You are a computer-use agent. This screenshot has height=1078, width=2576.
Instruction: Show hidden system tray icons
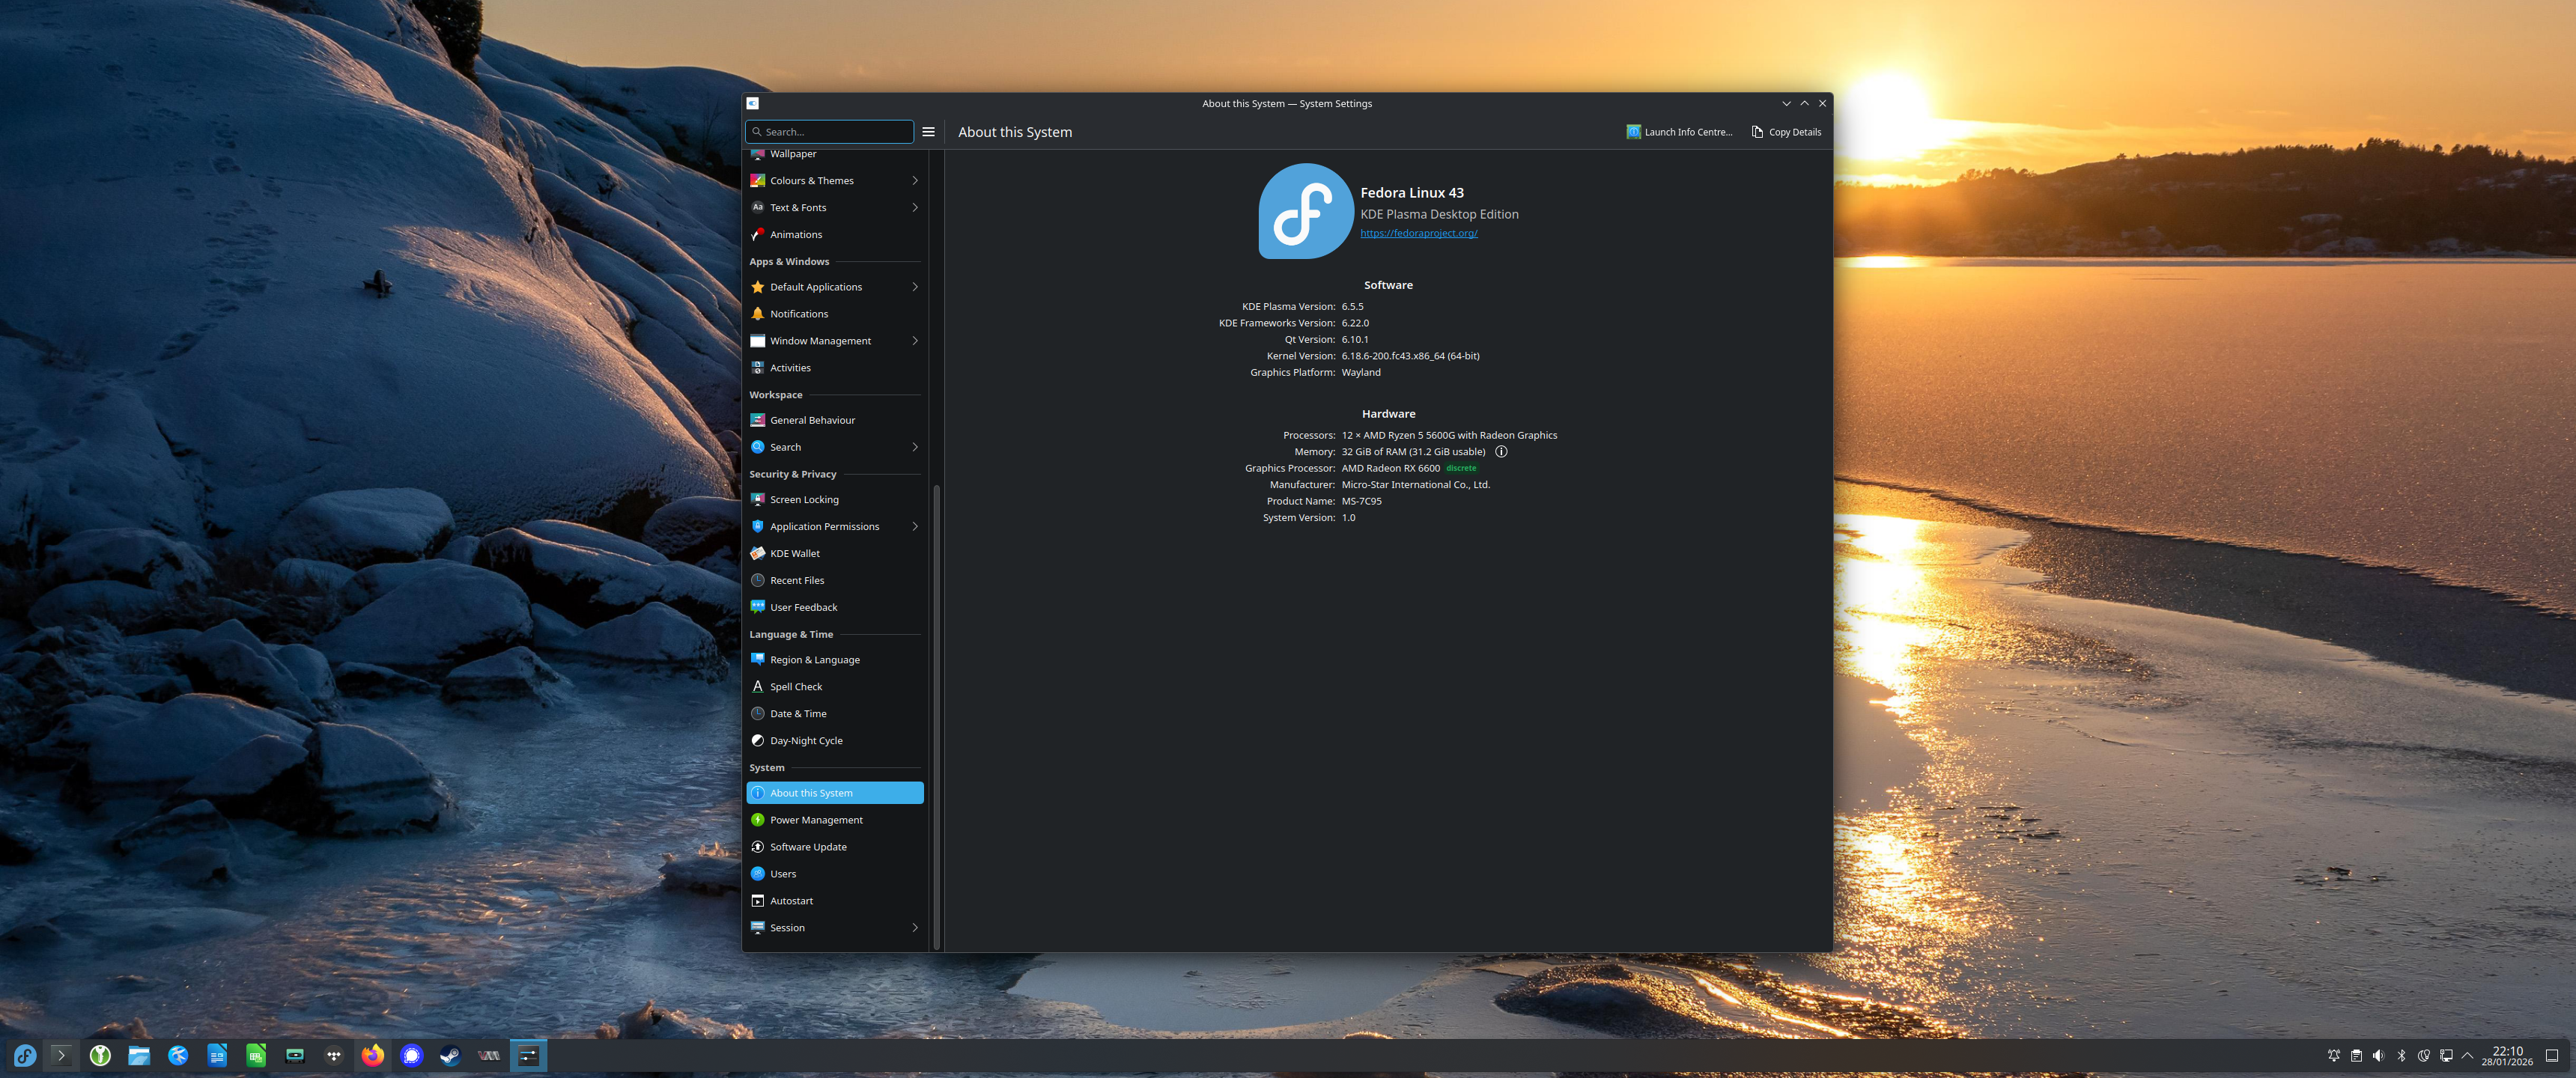click(2467, 1055)
